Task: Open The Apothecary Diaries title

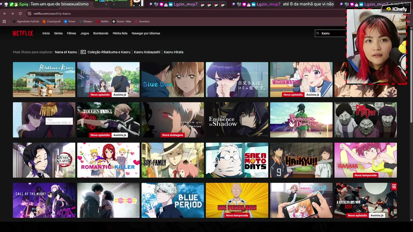Action: pos(301,120)
